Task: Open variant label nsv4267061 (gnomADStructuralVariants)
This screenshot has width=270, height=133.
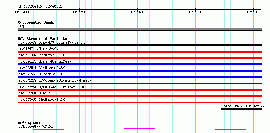Action: click(52, 87)
